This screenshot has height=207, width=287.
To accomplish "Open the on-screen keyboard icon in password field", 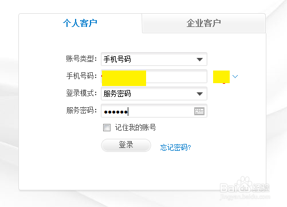I will 199,111.
